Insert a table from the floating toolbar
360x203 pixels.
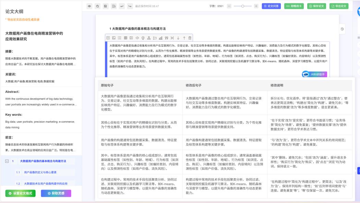click(x=126, y=38)
